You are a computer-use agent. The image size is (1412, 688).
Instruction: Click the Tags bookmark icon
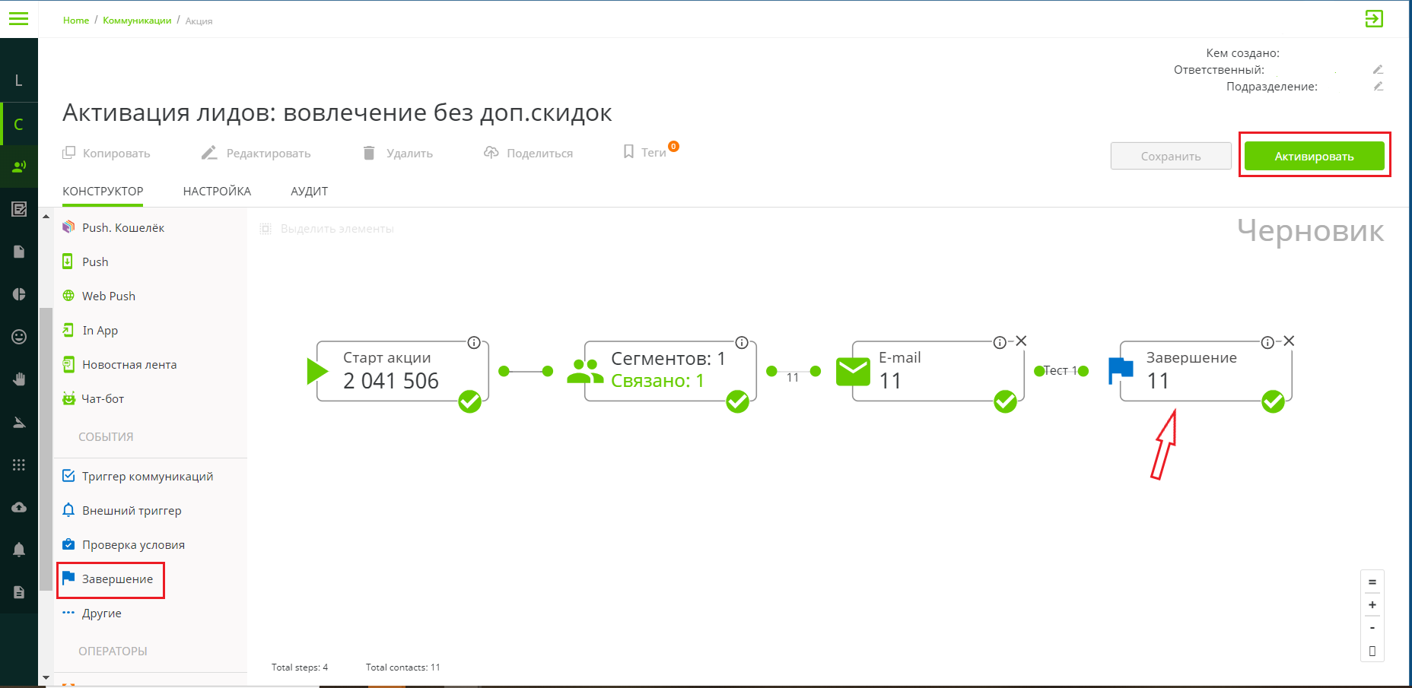(x=628, y=152)
